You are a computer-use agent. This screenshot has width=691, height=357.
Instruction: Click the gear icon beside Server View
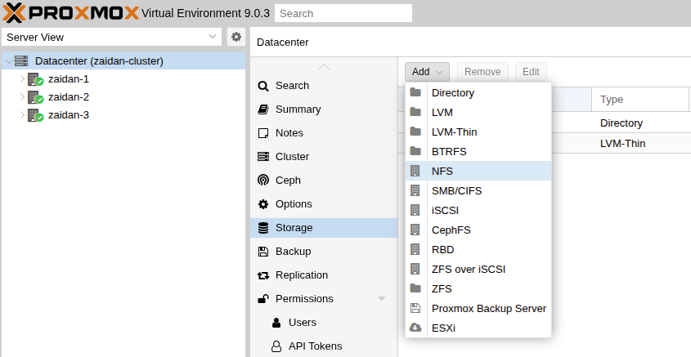236,37
